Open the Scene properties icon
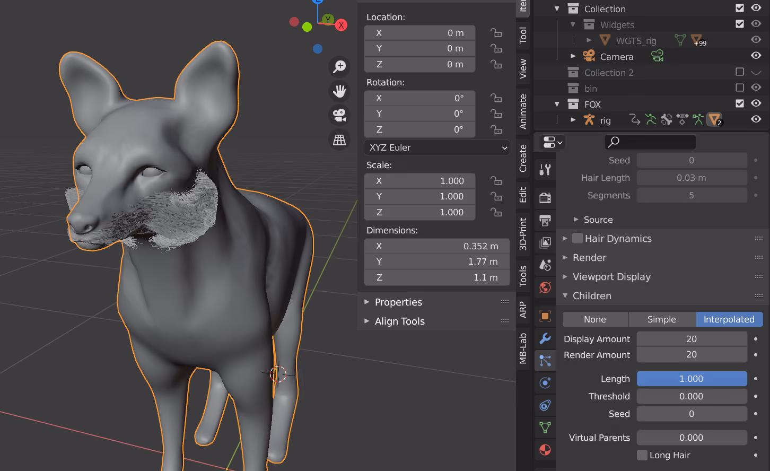 (x=545, y=265)
